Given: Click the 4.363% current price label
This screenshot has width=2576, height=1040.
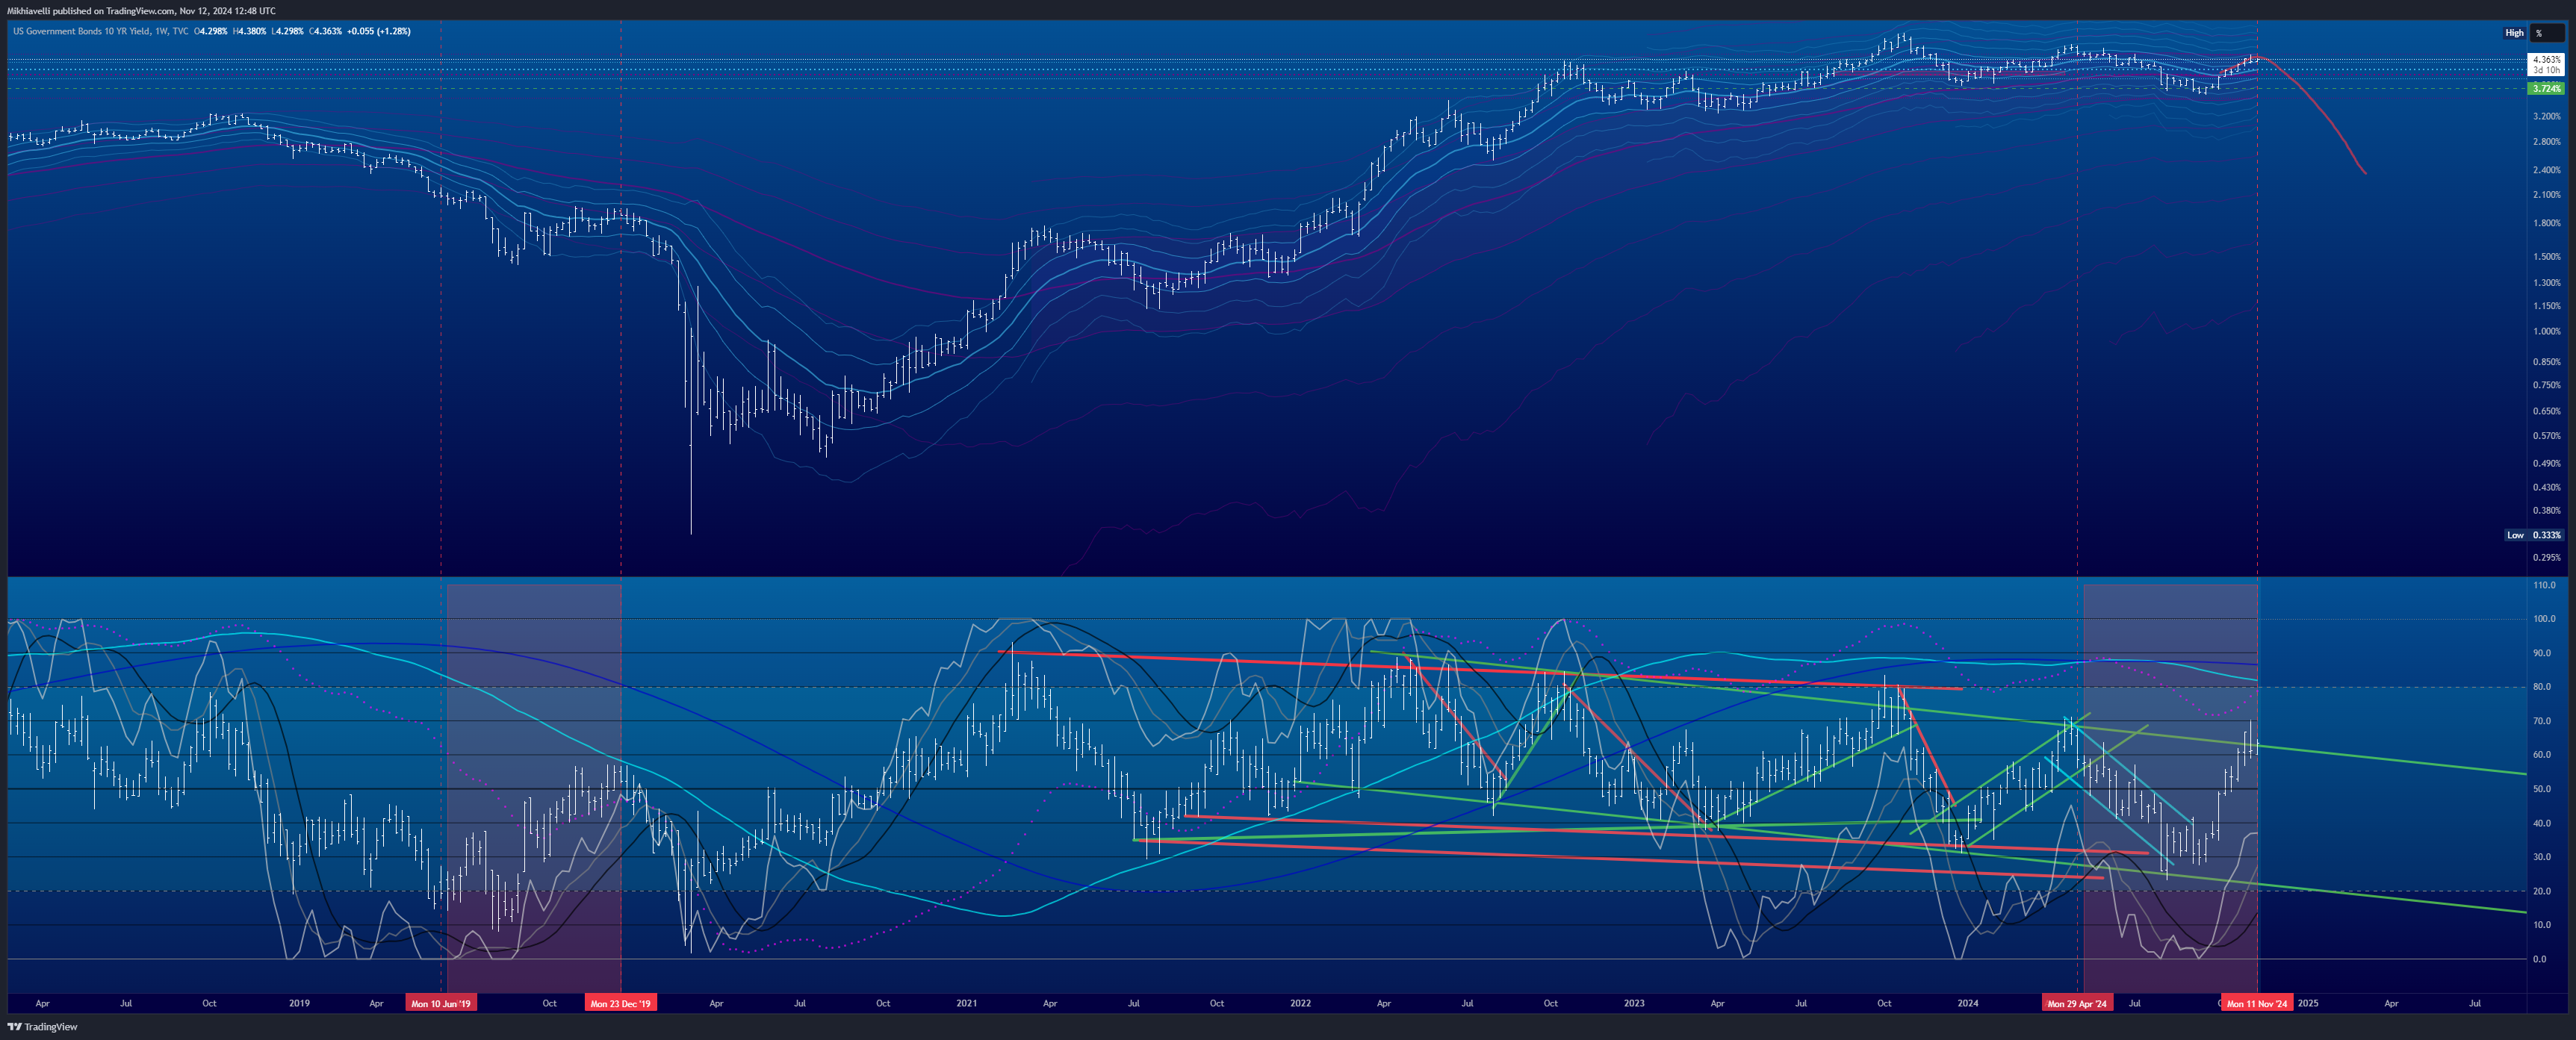Looking at the screenshot, I should pyautogui.click(x=2546, y=60).
